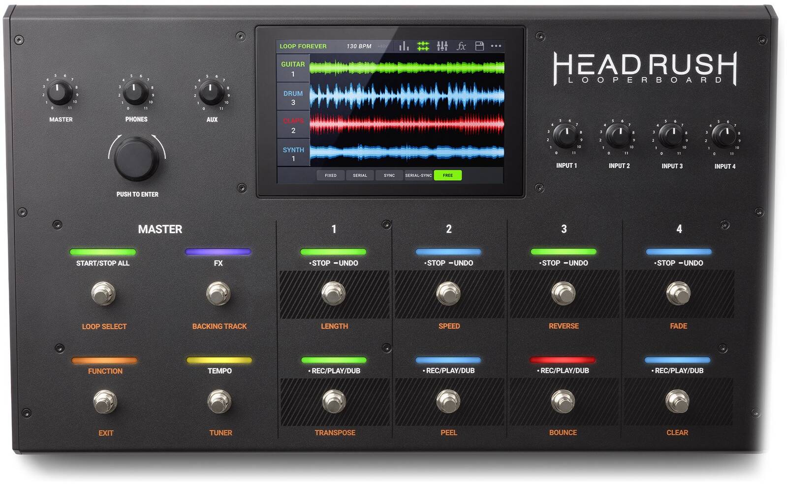This screenshot has height=484, width=787.
Task: Click the INPUT 4 gain knob
Action: [724, 136]
